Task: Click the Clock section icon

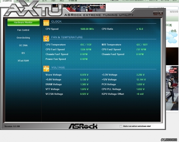Action: [x=46, y=23]
